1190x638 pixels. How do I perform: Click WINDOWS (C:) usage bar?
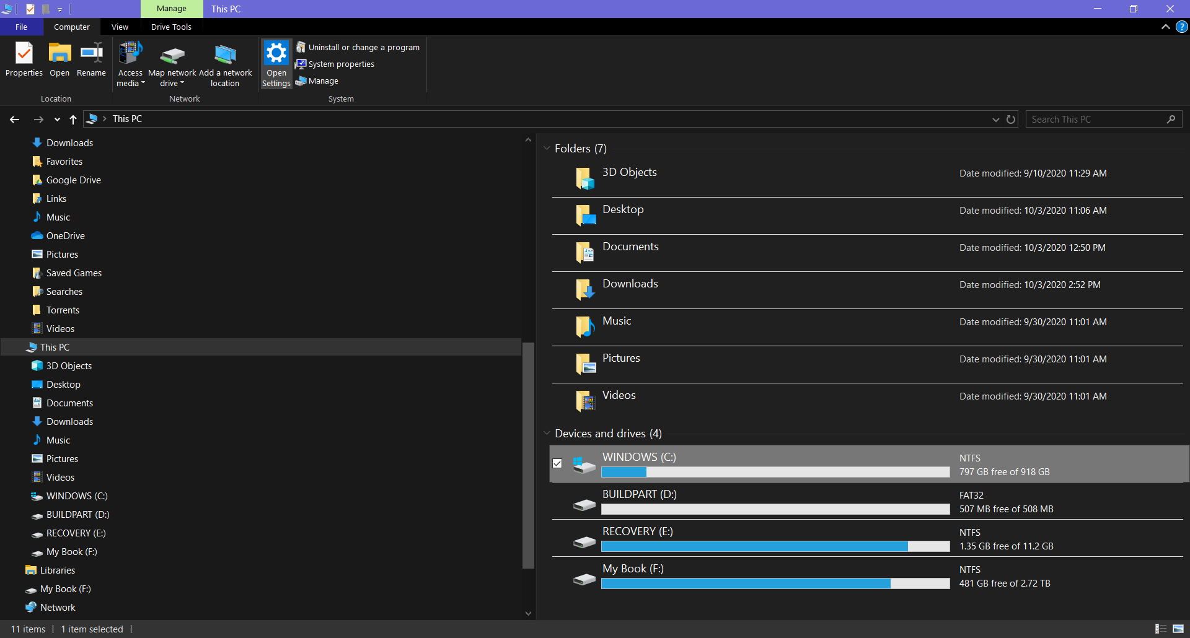coord(775,472)
